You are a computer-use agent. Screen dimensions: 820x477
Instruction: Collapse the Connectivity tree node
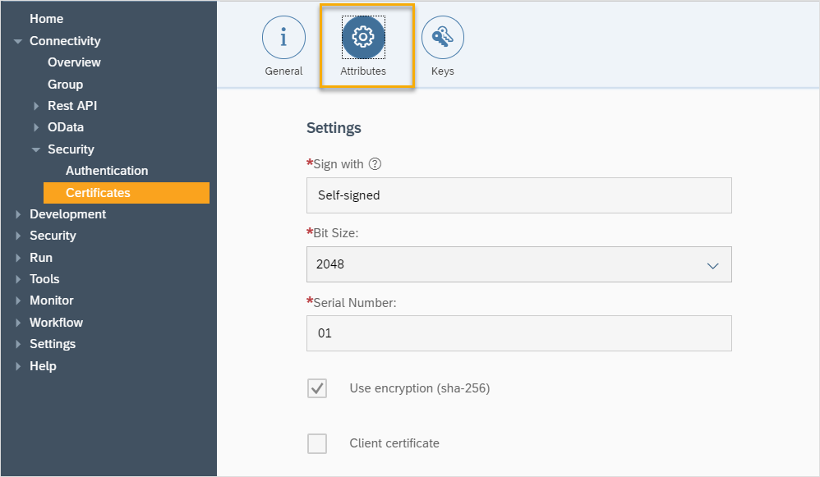[x=18, y=41]
